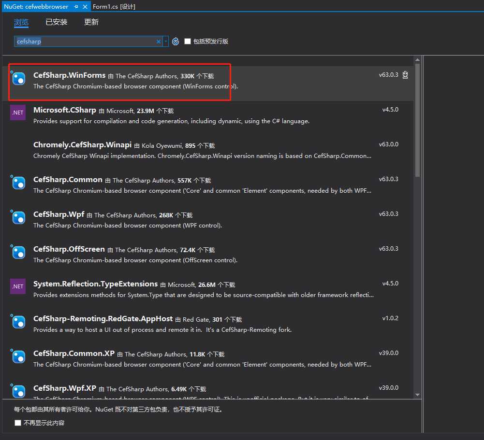
Task: Clear the cefsharp search text
Action: pos(158,42)
